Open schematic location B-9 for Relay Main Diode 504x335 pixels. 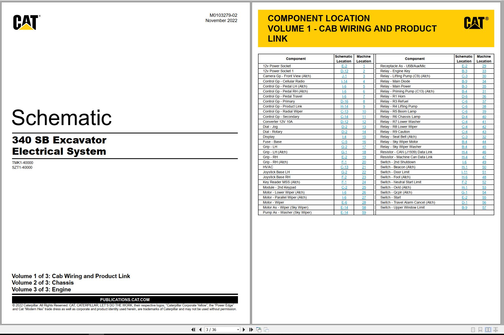(464, 81)
